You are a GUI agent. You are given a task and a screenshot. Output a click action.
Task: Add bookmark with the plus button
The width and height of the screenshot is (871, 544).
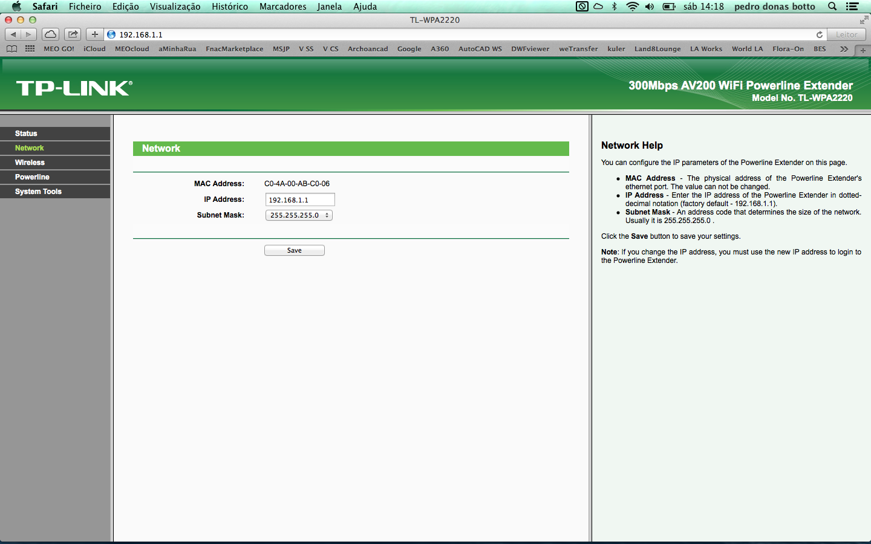click(95, 34)
